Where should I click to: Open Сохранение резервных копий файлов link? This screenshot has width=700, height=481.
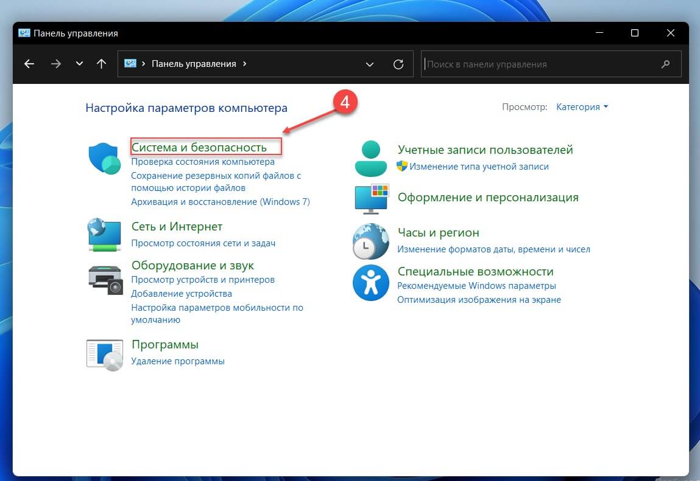216,181
